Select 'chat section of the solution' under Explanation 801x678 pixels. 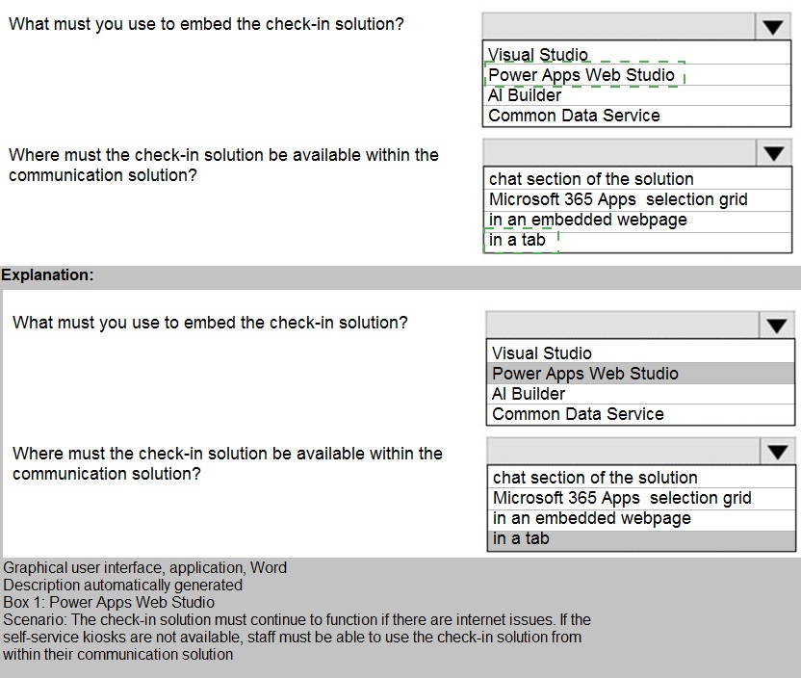(x=595, y=478)
